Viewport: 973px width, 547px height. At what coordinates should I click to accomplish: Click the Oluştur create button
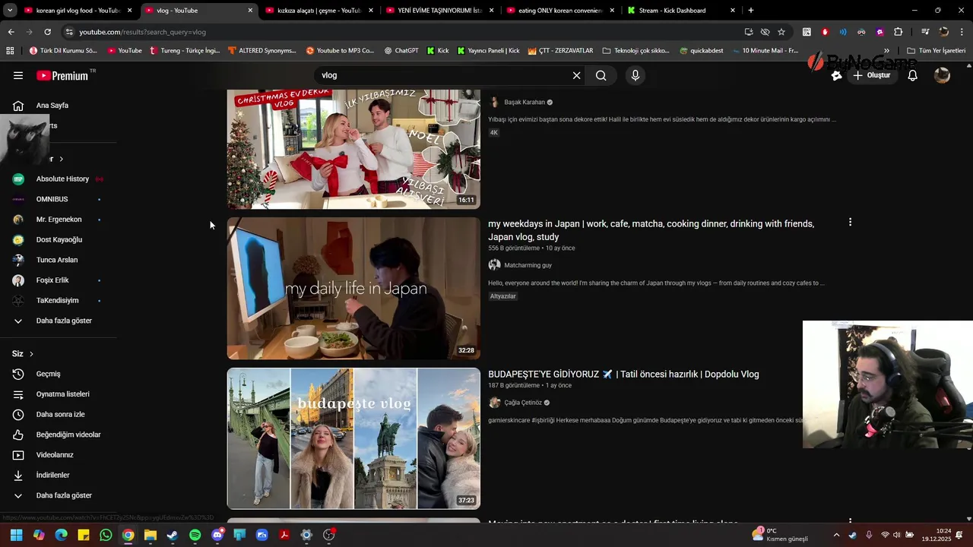[872, 75]
